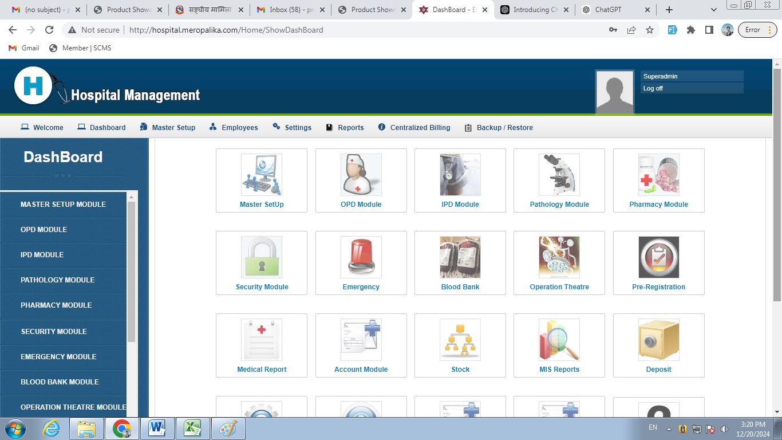Screen dimensions: 782x440
Task: Open the Operation Theatre icon
Action: coord(559,257)
